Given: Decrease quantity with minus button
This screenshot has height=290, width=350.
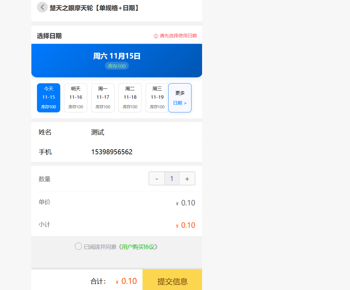Looking at the screenshot, I should coord(157,178).
